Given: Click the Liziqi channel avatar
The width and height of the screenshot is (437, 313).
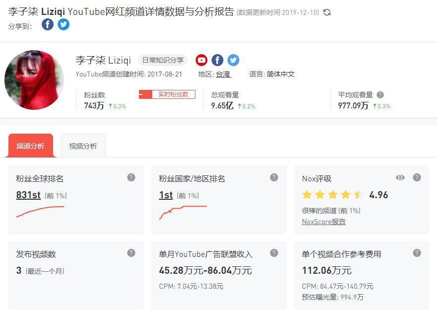Looking at the screenshot, I should tap(34, 80).
